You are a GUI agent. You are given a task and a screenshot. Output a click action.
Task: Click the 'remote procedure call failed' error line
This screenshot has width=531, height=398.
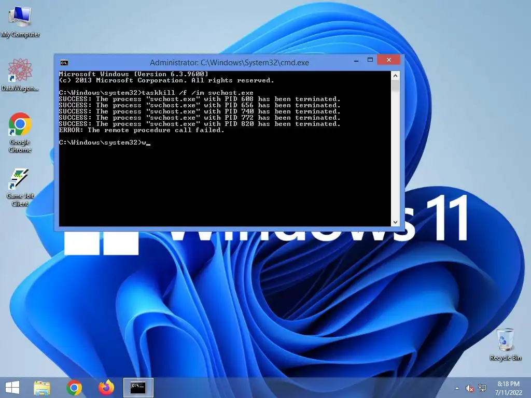(x=142, y=130)
